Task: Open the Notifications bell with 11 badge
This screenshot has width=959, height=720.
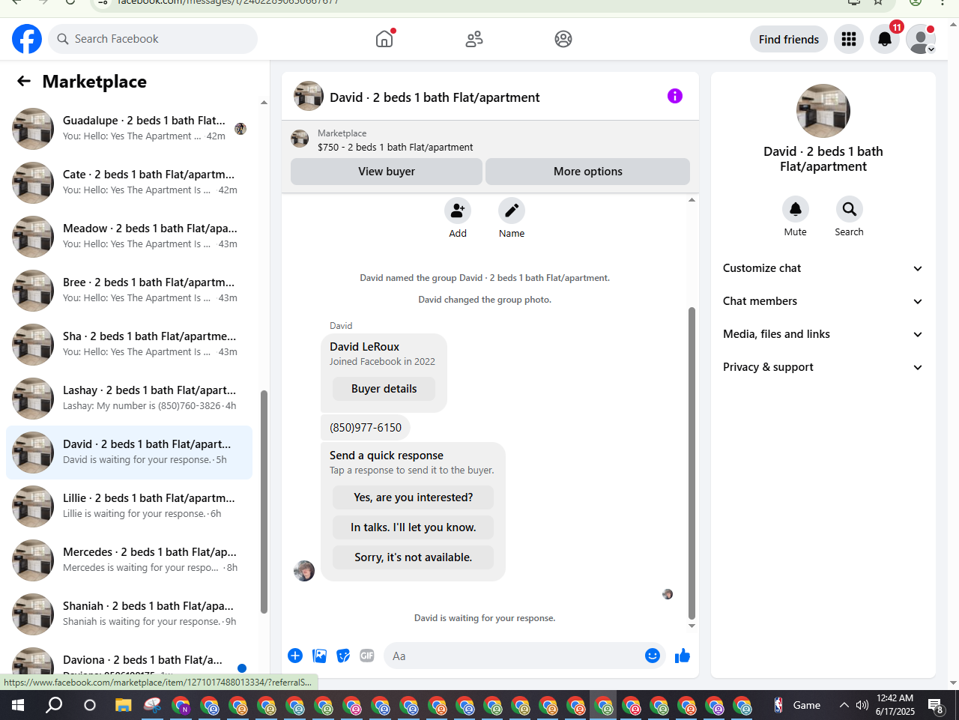Action: click(x=885, y=39)
